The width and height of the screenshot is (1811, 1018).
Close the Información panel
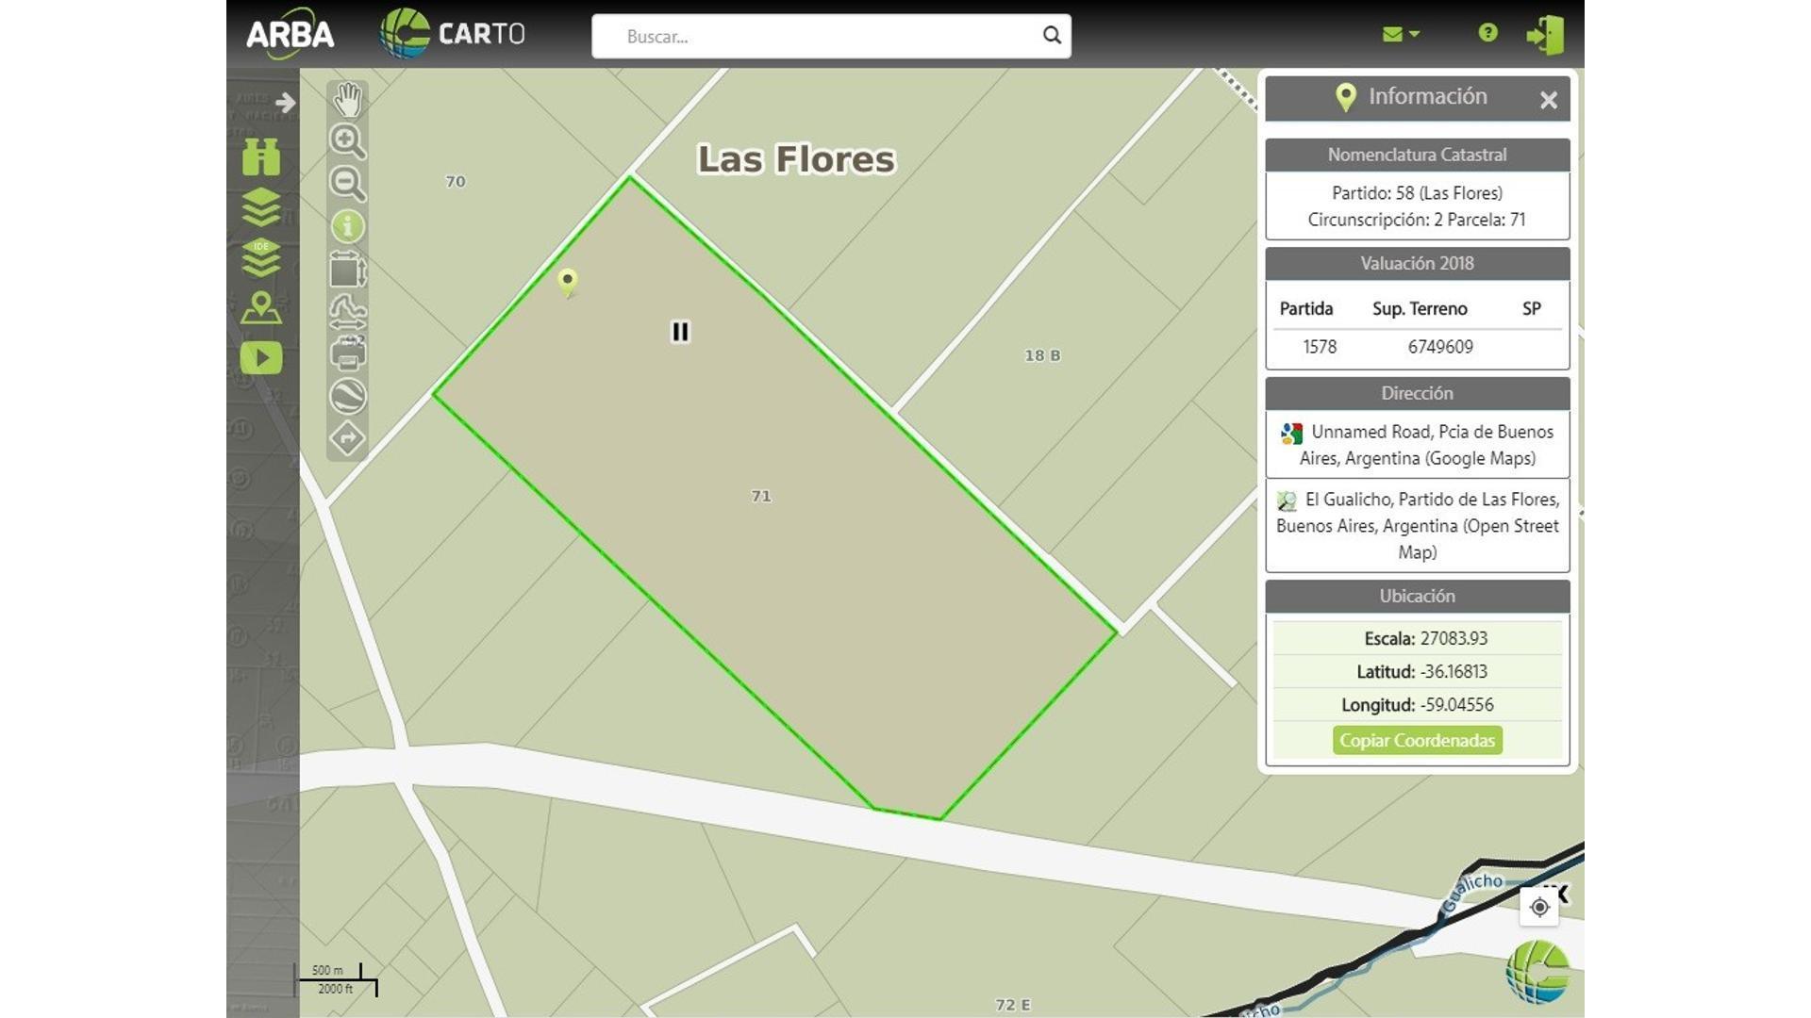[1548, 100]
